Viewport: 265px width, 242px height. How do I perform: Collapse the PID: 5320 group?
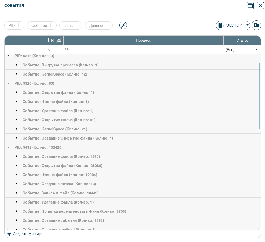tap(9, 83)
